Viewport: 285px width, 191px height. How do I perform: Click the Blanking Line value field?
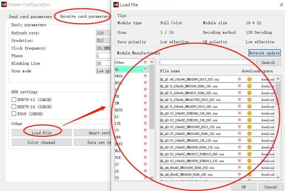click(103, 63)
